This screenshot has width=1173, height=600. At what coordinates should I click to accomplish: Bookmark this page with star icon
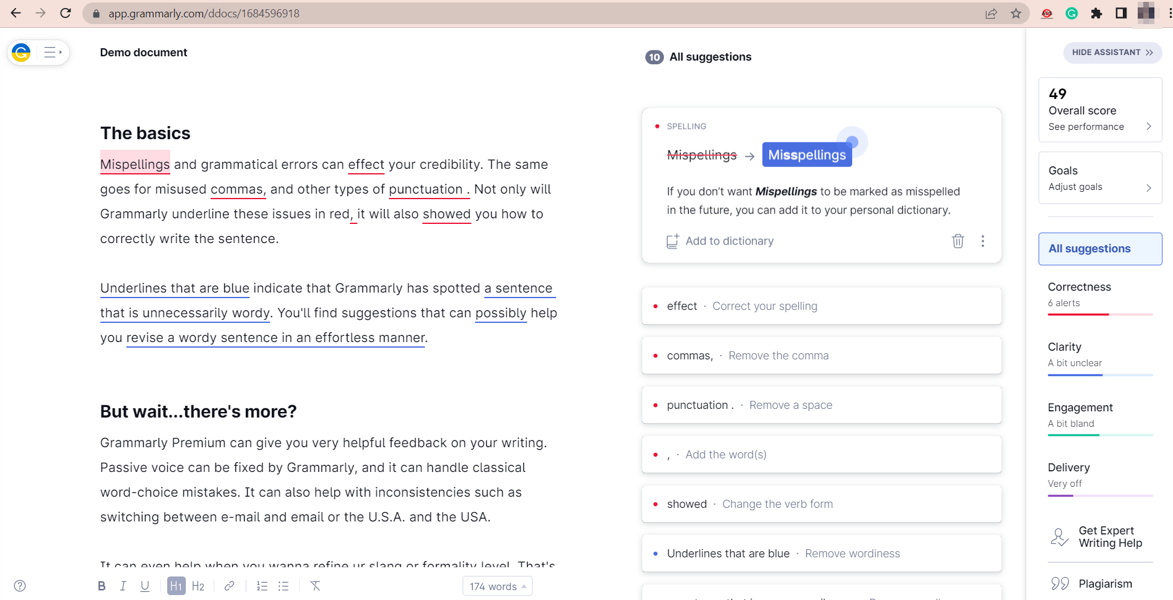(x=1016, y=14)
